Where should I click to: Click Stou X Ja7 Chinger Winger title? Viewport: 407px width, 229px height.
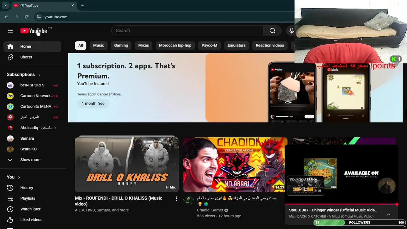333,210
